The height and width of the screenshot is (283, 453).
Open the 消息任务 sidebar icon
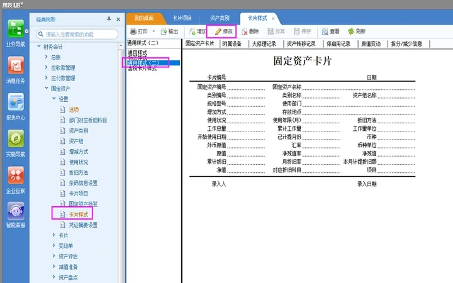click(15, 69)
